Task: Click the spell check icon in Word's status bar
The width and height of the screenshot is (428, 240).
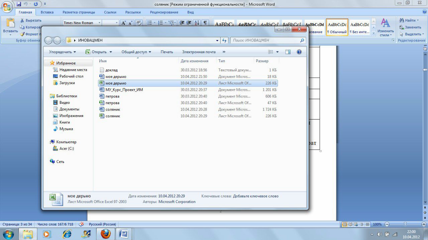Action: pyautogui.click(x=81, y=224)
